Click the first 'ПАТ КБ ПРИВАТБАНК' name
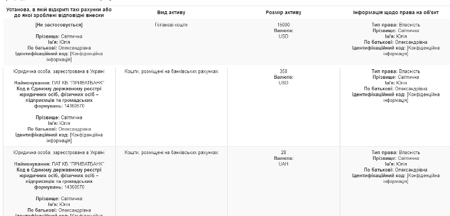The image size is (450, 216). (x=78, y=83)
